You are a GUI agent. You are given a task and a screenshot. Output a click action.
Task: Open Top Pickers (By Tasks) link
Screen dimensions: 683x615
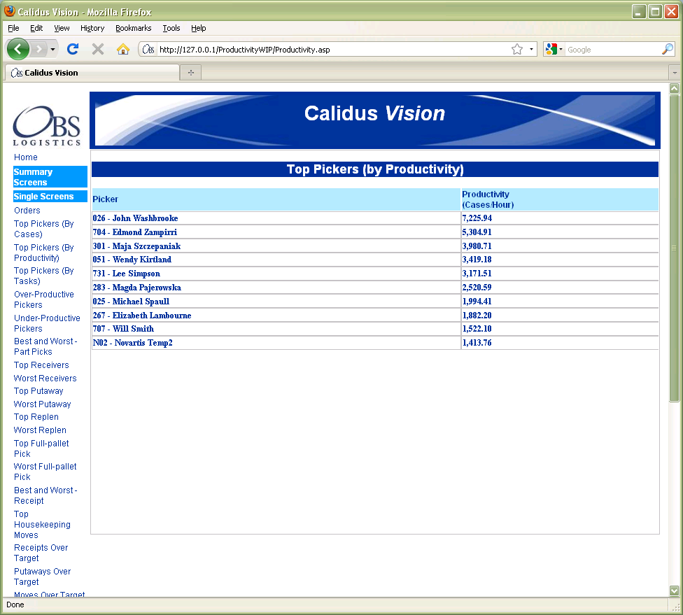[43, 276]
